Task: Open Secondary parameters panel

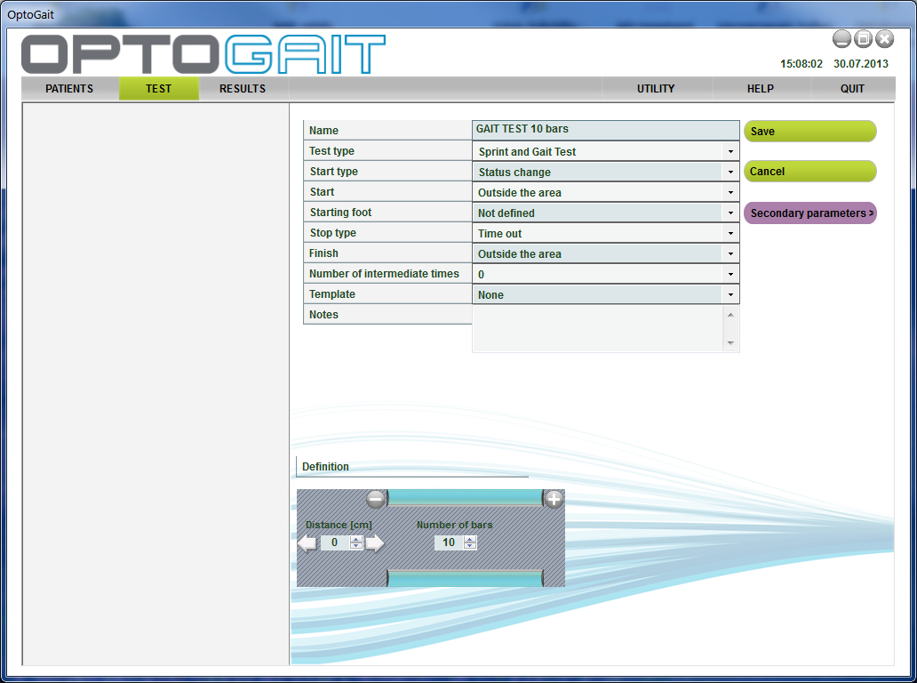Action: [809, 213]
